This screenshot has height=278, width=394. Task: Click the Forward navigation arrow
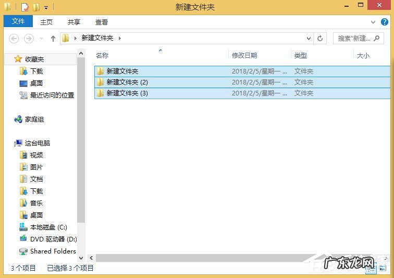pyautogui.click(x=29, y=39)
